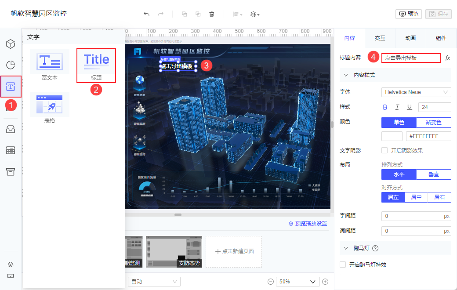Add the 表格 table component

pyautogui.click(x=50, y=108)
